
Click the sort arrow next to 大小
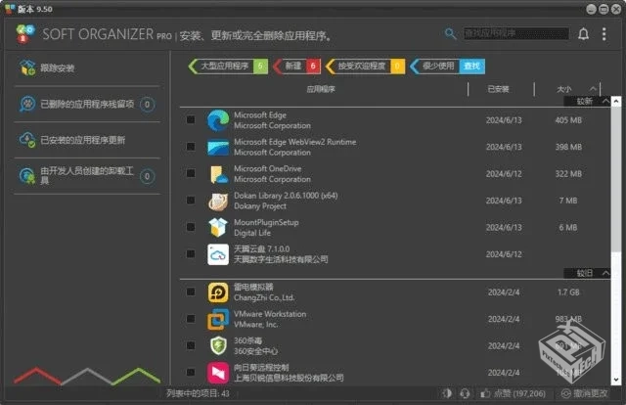(594, 89)
